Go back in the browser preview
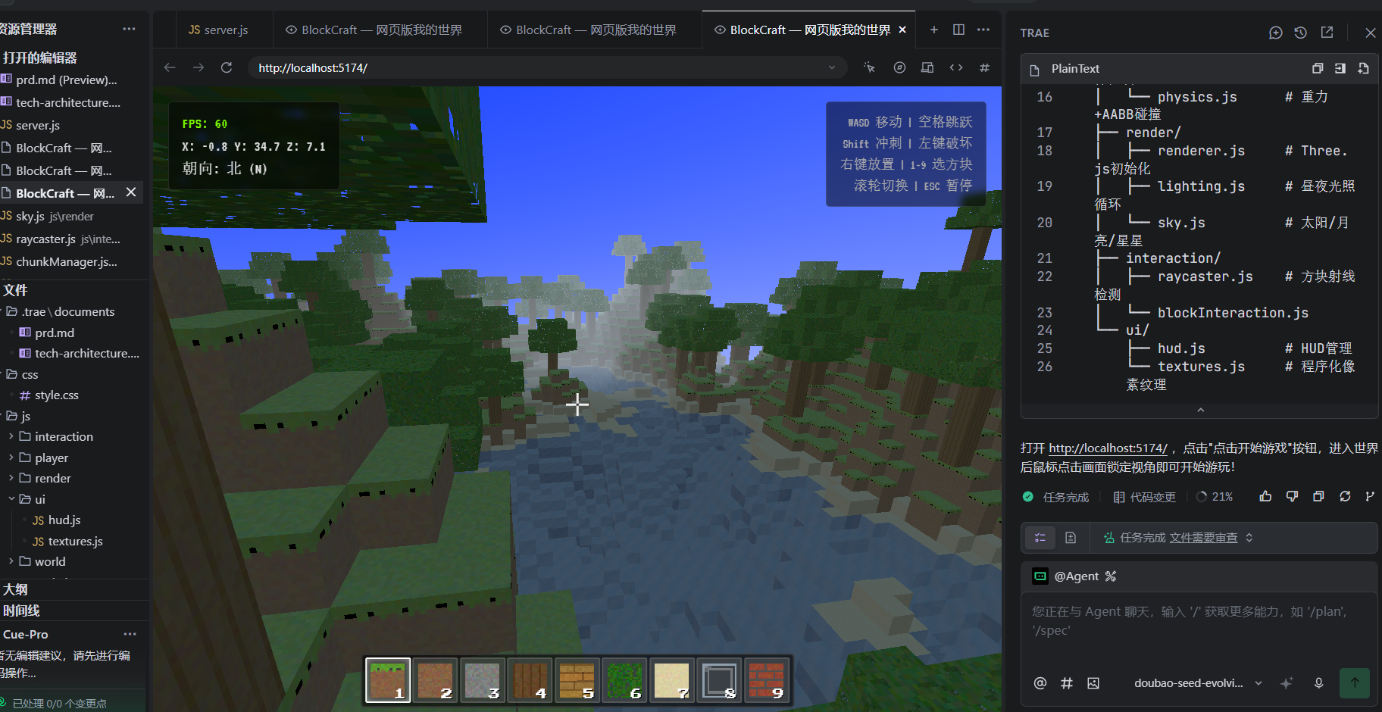Viewport: 1382px width, 712px height. pyautogui.click(x=170, y=67)
